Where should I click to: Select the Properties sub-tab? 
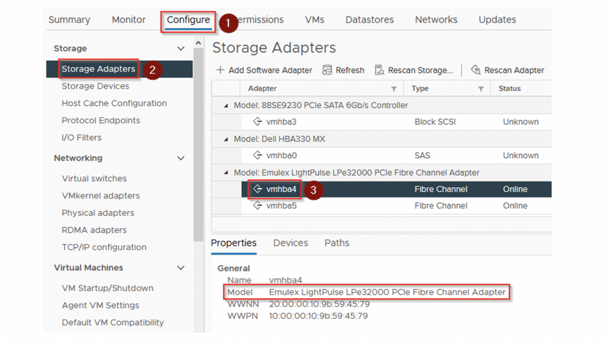point(234,243)
